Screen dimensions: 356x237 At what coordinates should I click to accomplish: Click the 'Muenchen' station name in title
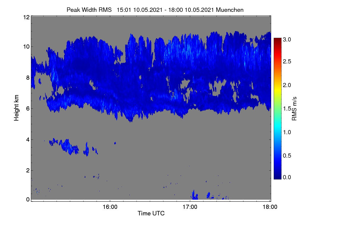(230, 10)
